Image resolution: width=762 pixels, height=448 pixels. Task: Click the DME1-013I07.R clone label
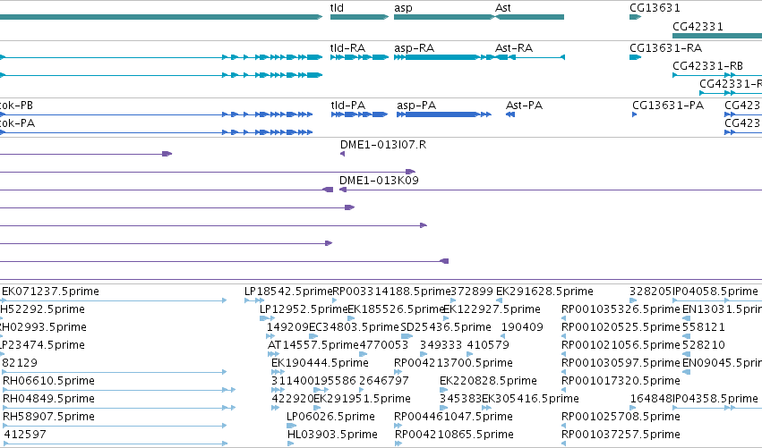pyautogui.click(x=383, y=145)
